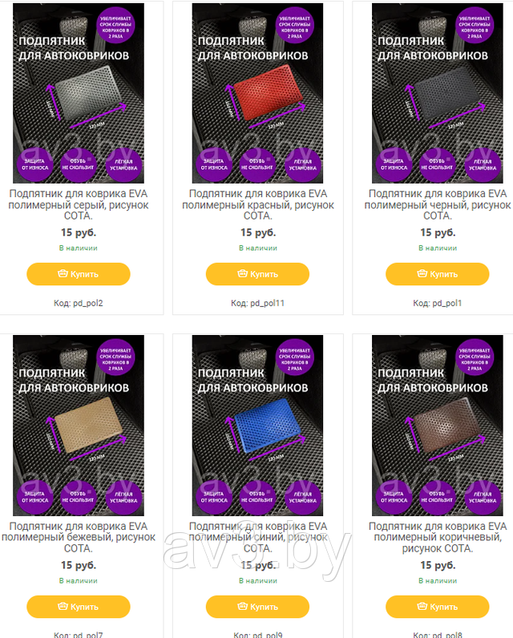Click basket icon in blue heel pad's Купить
The width and height of the screenshot is (513, 638).
(242, 606)
